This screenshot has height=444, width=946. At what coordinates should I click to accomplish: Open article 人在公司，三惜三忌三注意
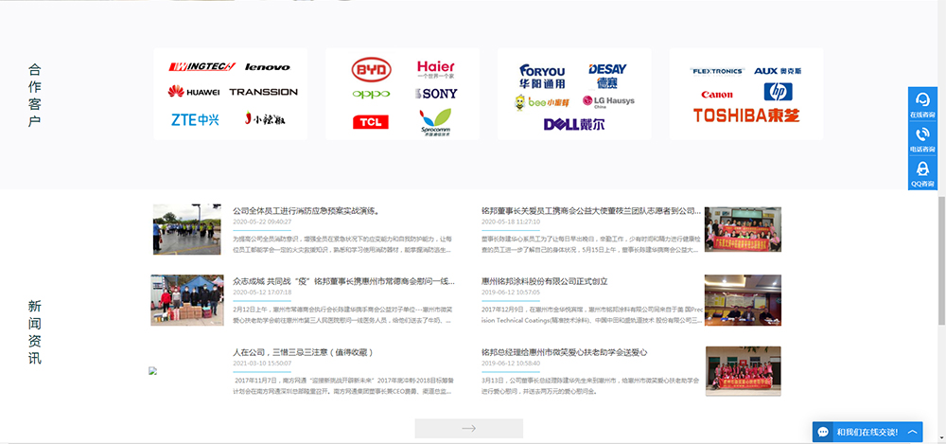tap(304, 352)
